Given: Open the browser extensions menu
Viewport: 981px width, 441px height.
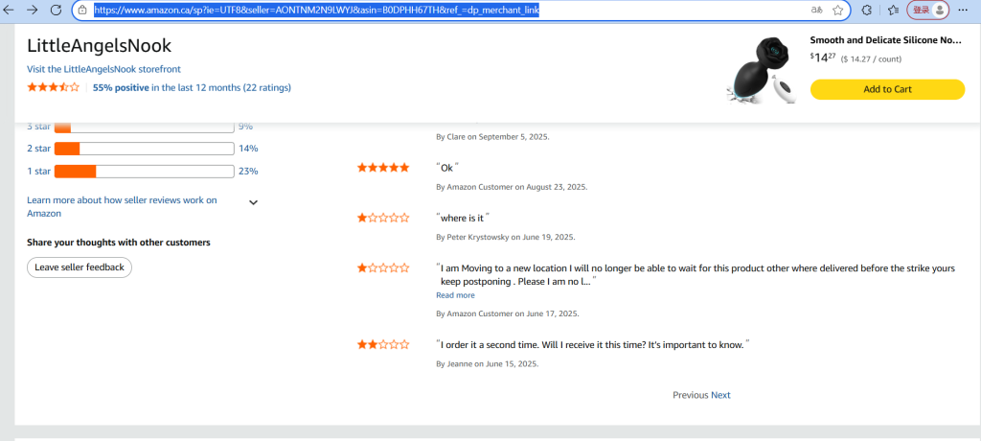Looking at the screenshot, I should 866,10.
